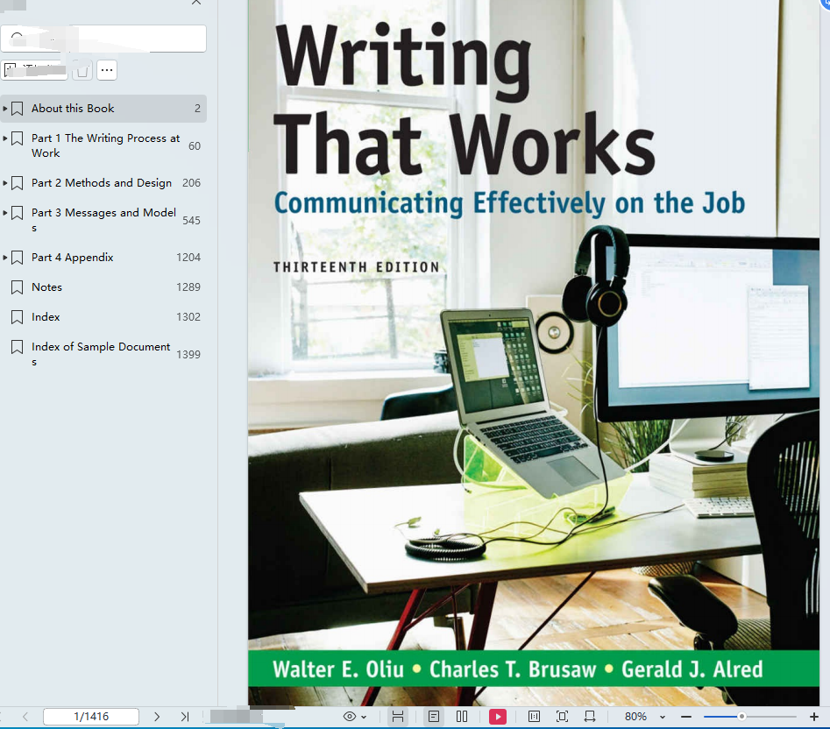Expand Part 3 Messages and Models
The image size is (830, 729).
point(4,213)
